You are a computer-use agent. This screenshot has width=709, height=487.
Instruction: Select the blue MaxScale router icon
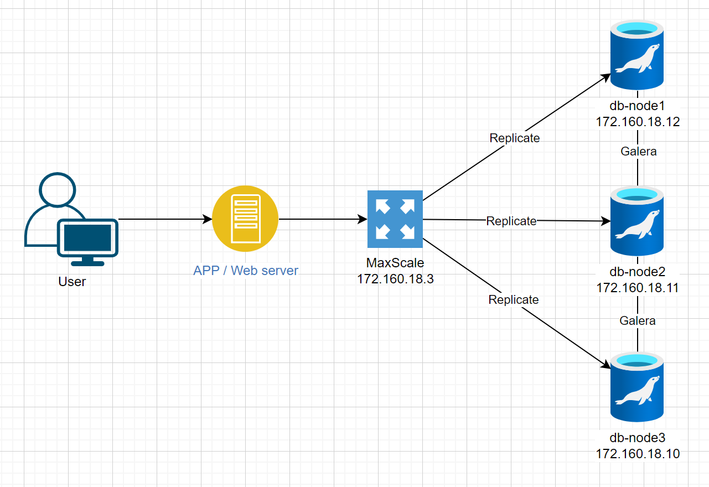click(395, 219)
